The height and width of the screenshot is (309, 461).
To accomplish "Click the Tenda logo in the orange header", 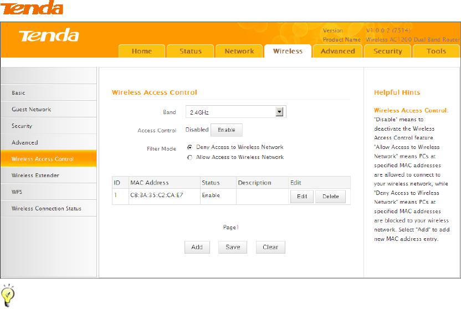I will click(49, 35).
